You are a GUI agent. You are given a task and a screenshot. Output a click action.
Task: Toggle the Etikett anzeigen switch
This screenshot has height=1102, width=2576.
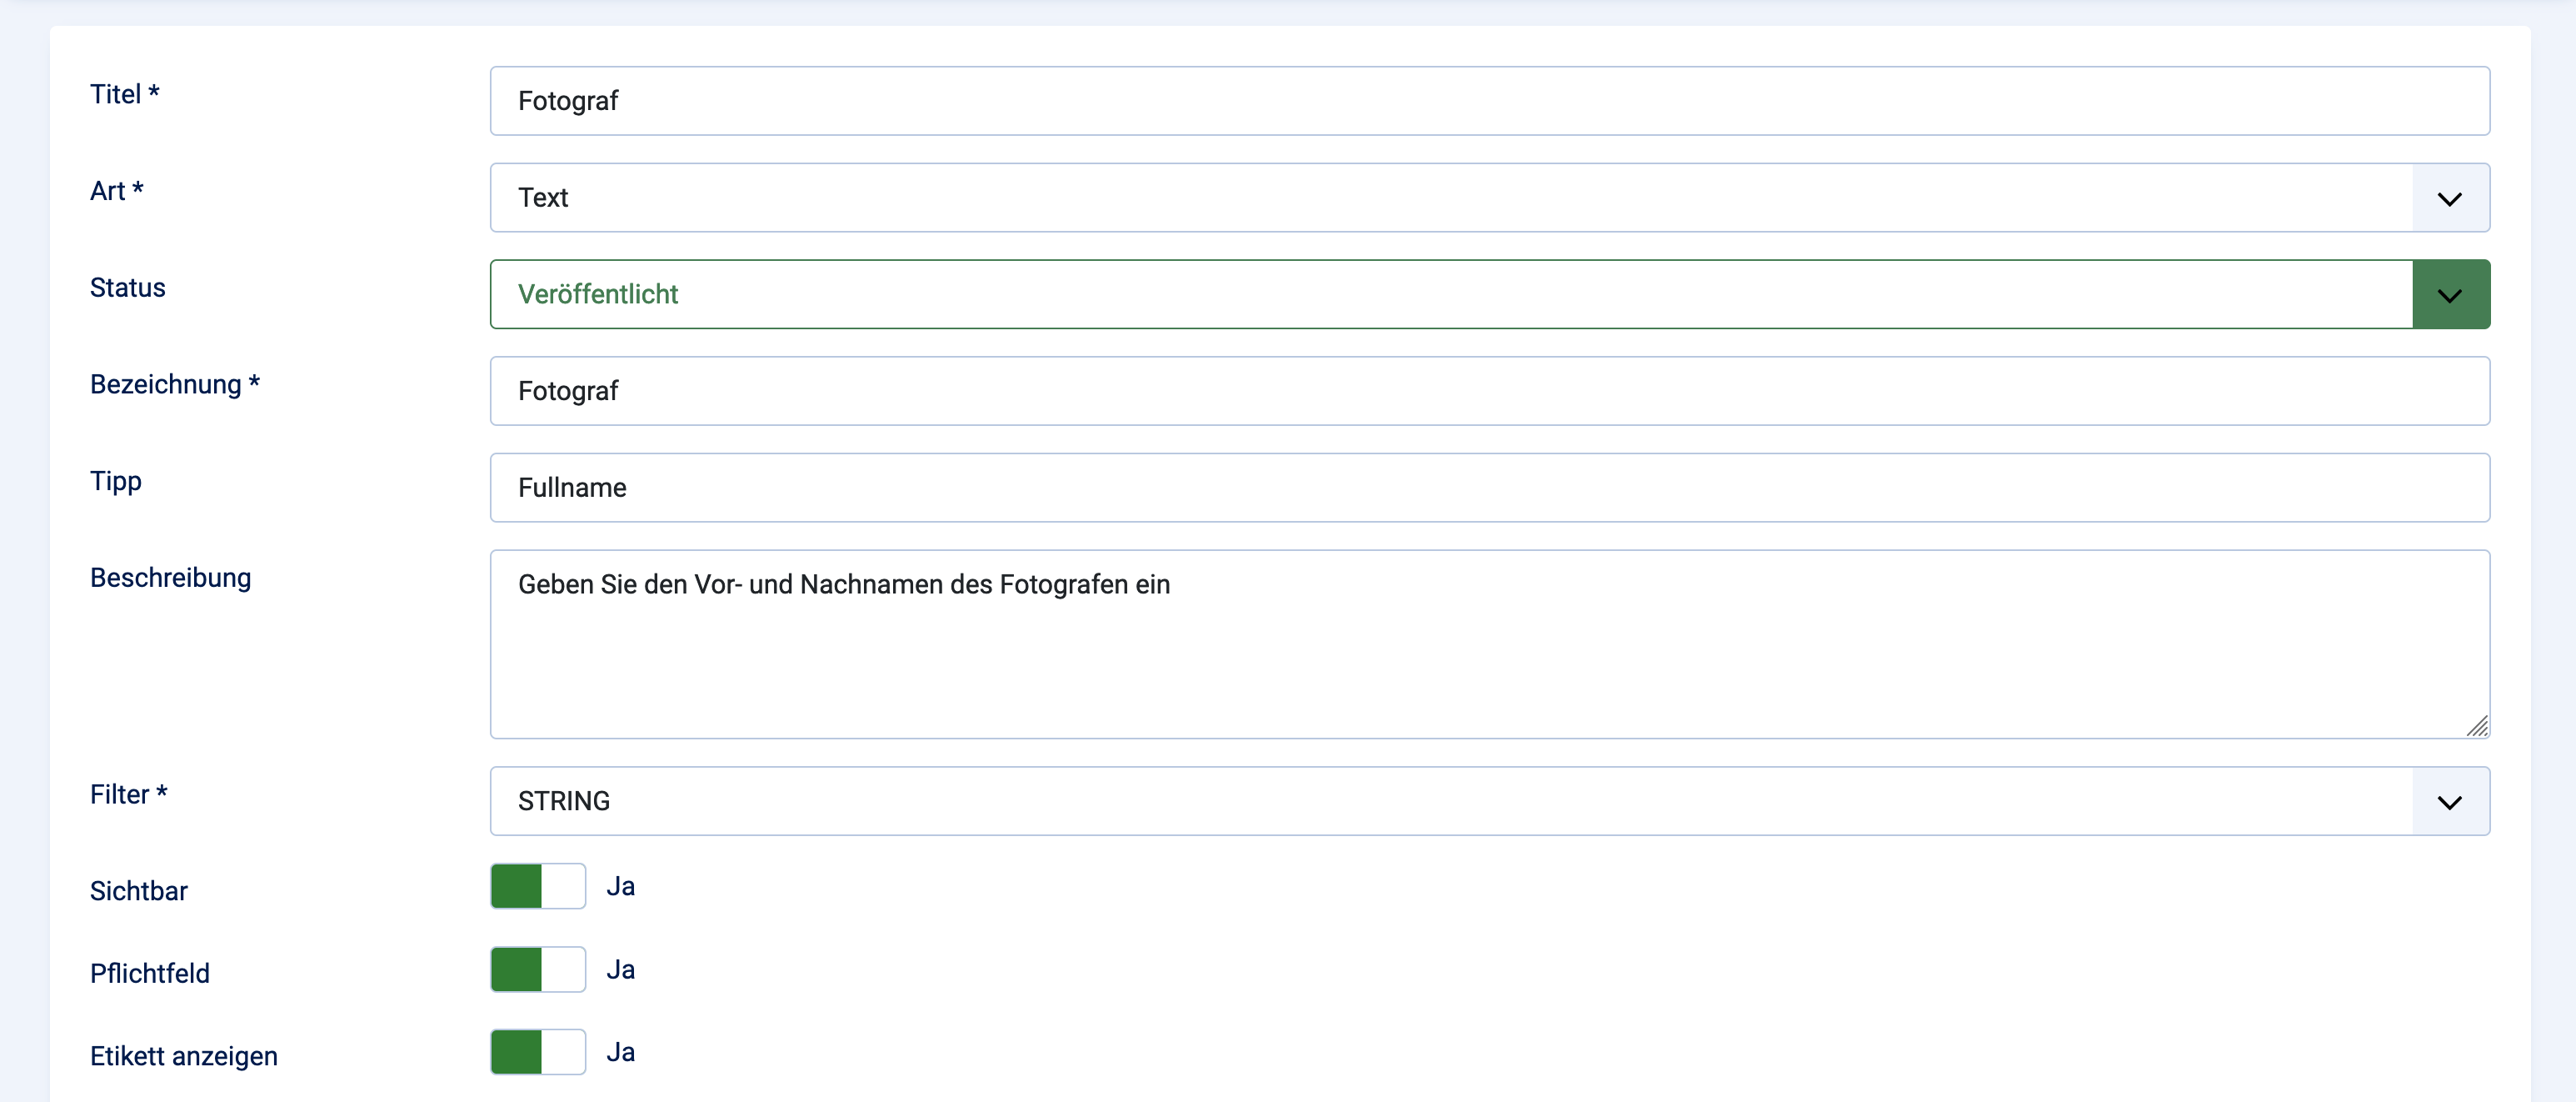click(x=537, y=1052)
